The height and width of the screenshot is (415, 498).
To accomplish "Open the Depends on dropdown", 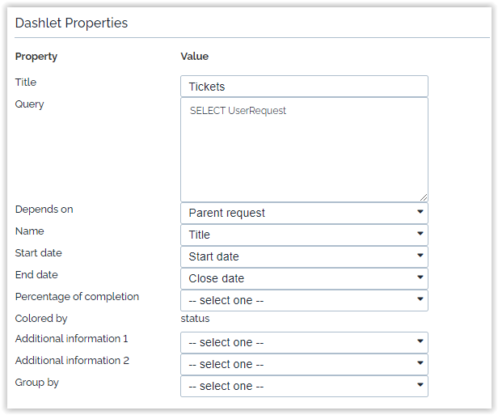I will (x=304, y=213).
